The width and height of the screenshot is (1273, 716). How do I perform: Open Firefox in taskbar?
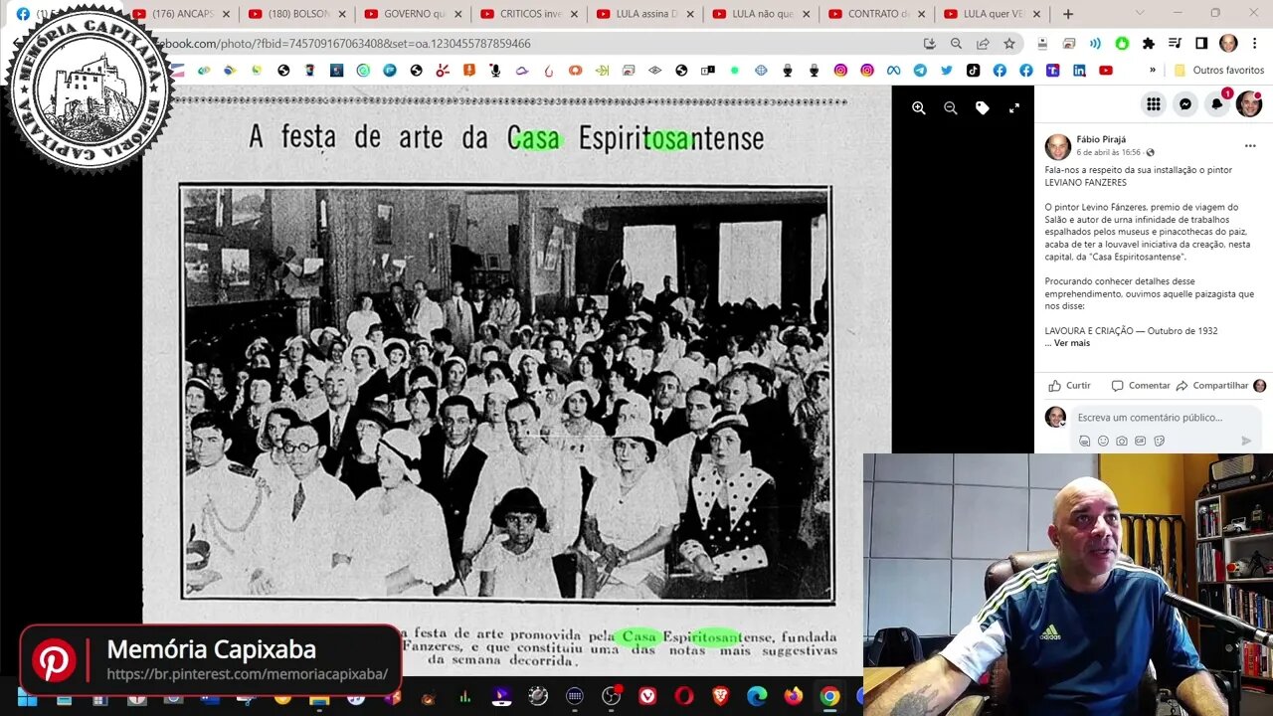point(793,697)
